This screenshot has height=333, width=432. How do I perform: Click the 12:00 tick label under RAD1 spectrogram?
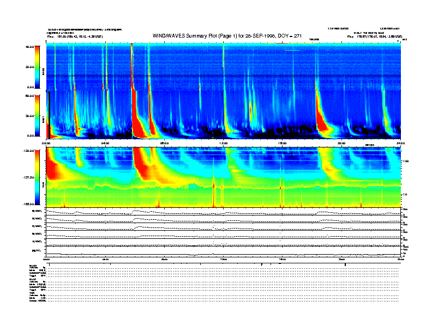[x=224, y=143]
